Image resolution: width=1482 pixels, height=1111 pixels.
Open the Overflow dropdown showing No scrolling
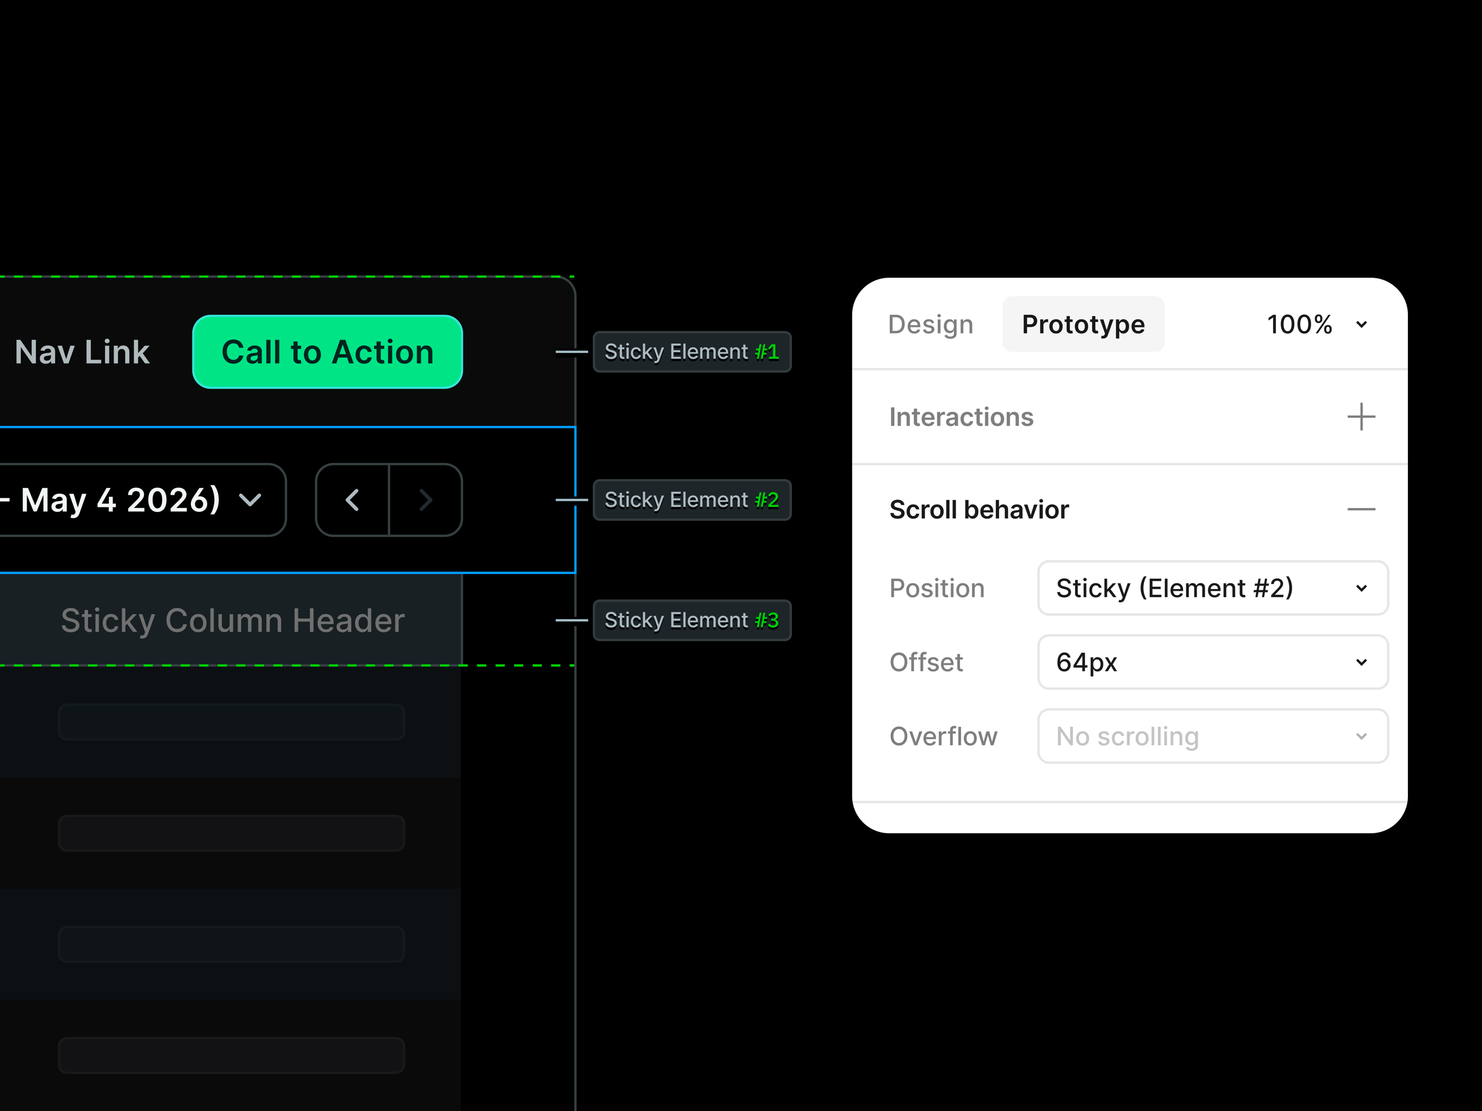click(1213, 736)
